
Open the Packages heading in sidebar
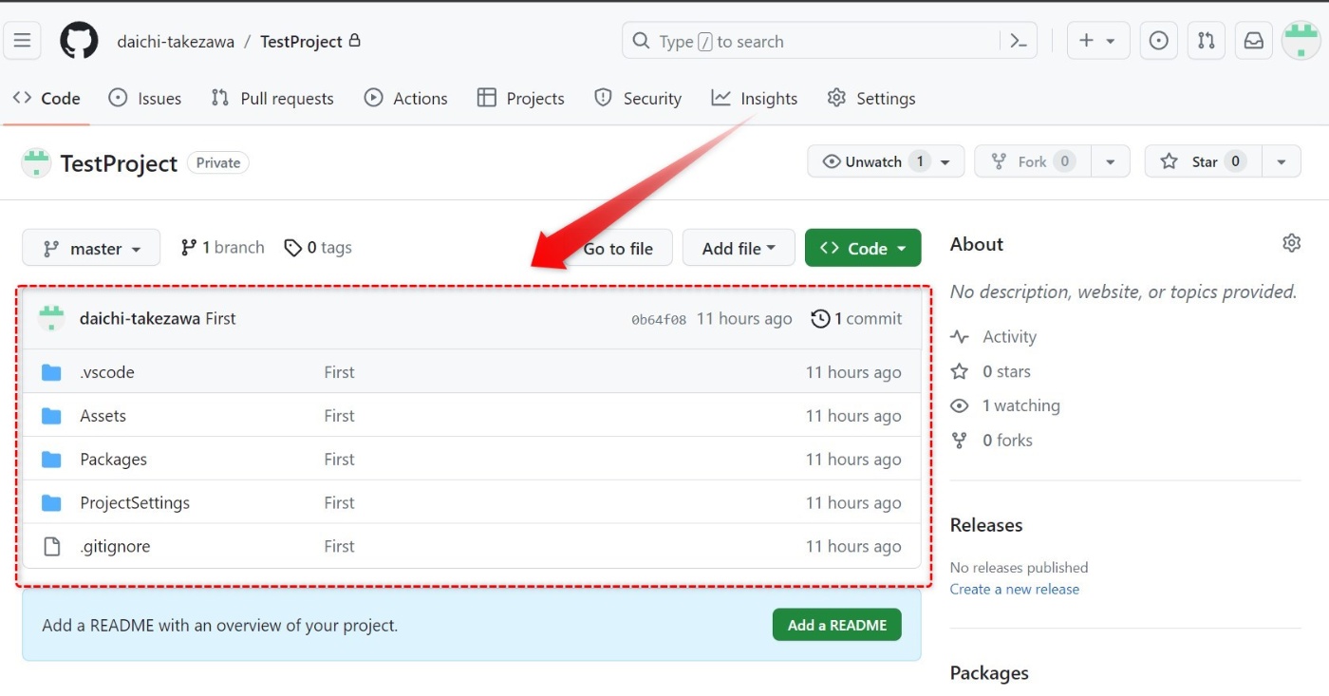pos(989,672)
